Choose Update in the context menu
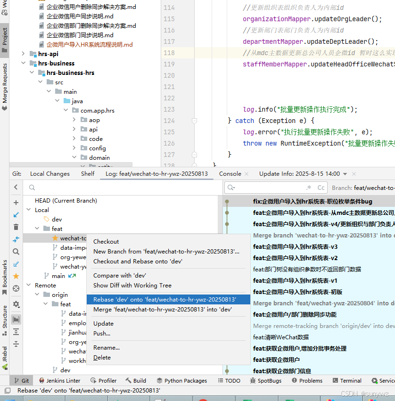 [x=168, y=324]
